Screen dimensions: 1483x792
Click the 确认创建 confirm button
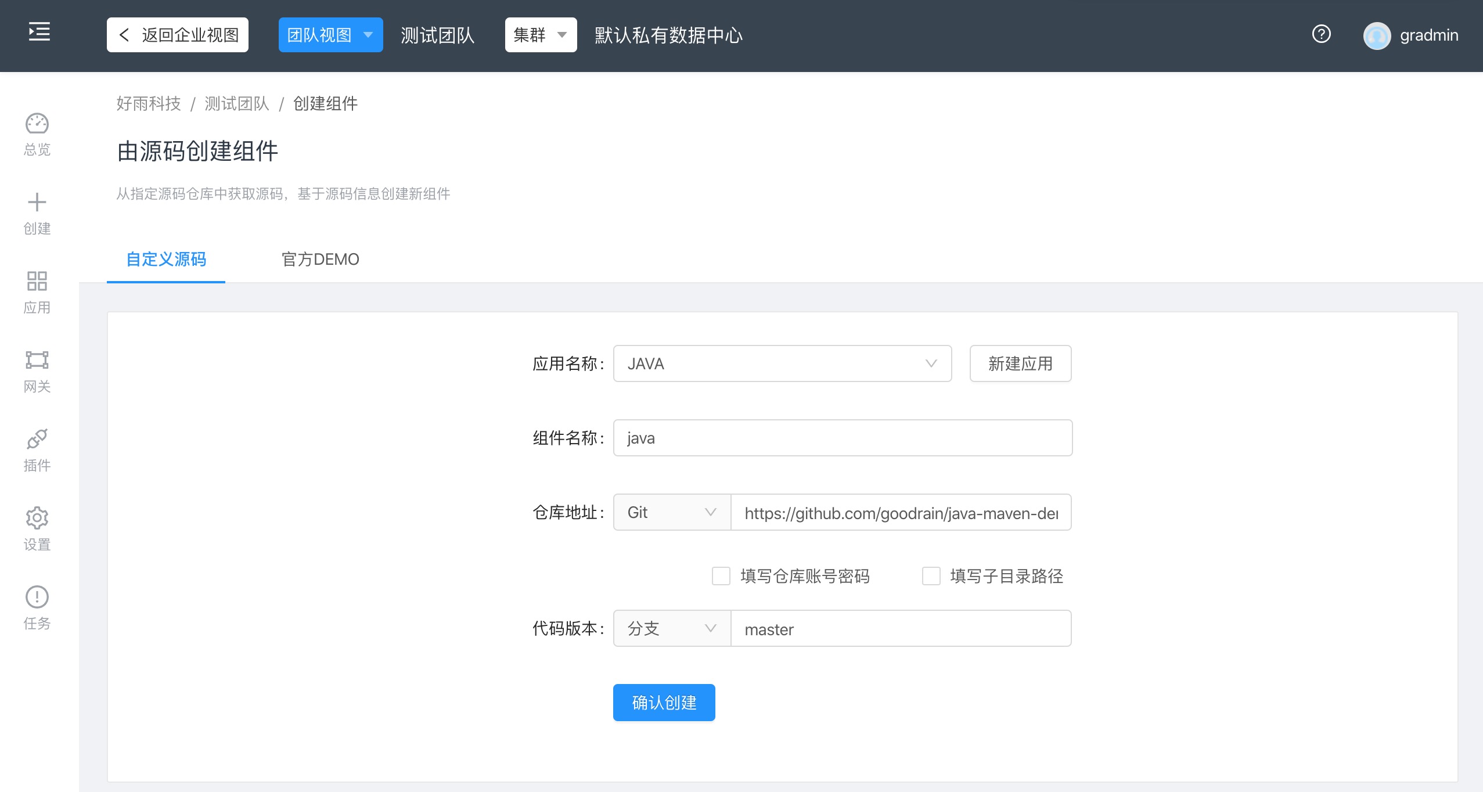(x=663, y=702)
